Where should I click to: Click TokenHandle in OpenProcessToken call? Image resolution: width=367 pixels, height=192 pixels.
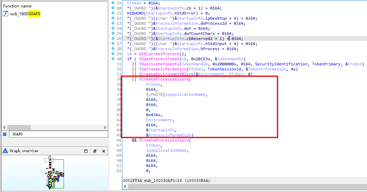230,59
